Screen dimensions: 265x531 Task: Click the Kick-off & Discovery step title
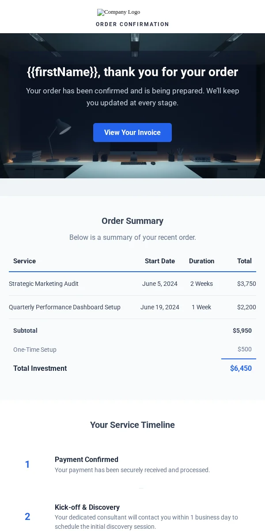(x=87, y=507)
